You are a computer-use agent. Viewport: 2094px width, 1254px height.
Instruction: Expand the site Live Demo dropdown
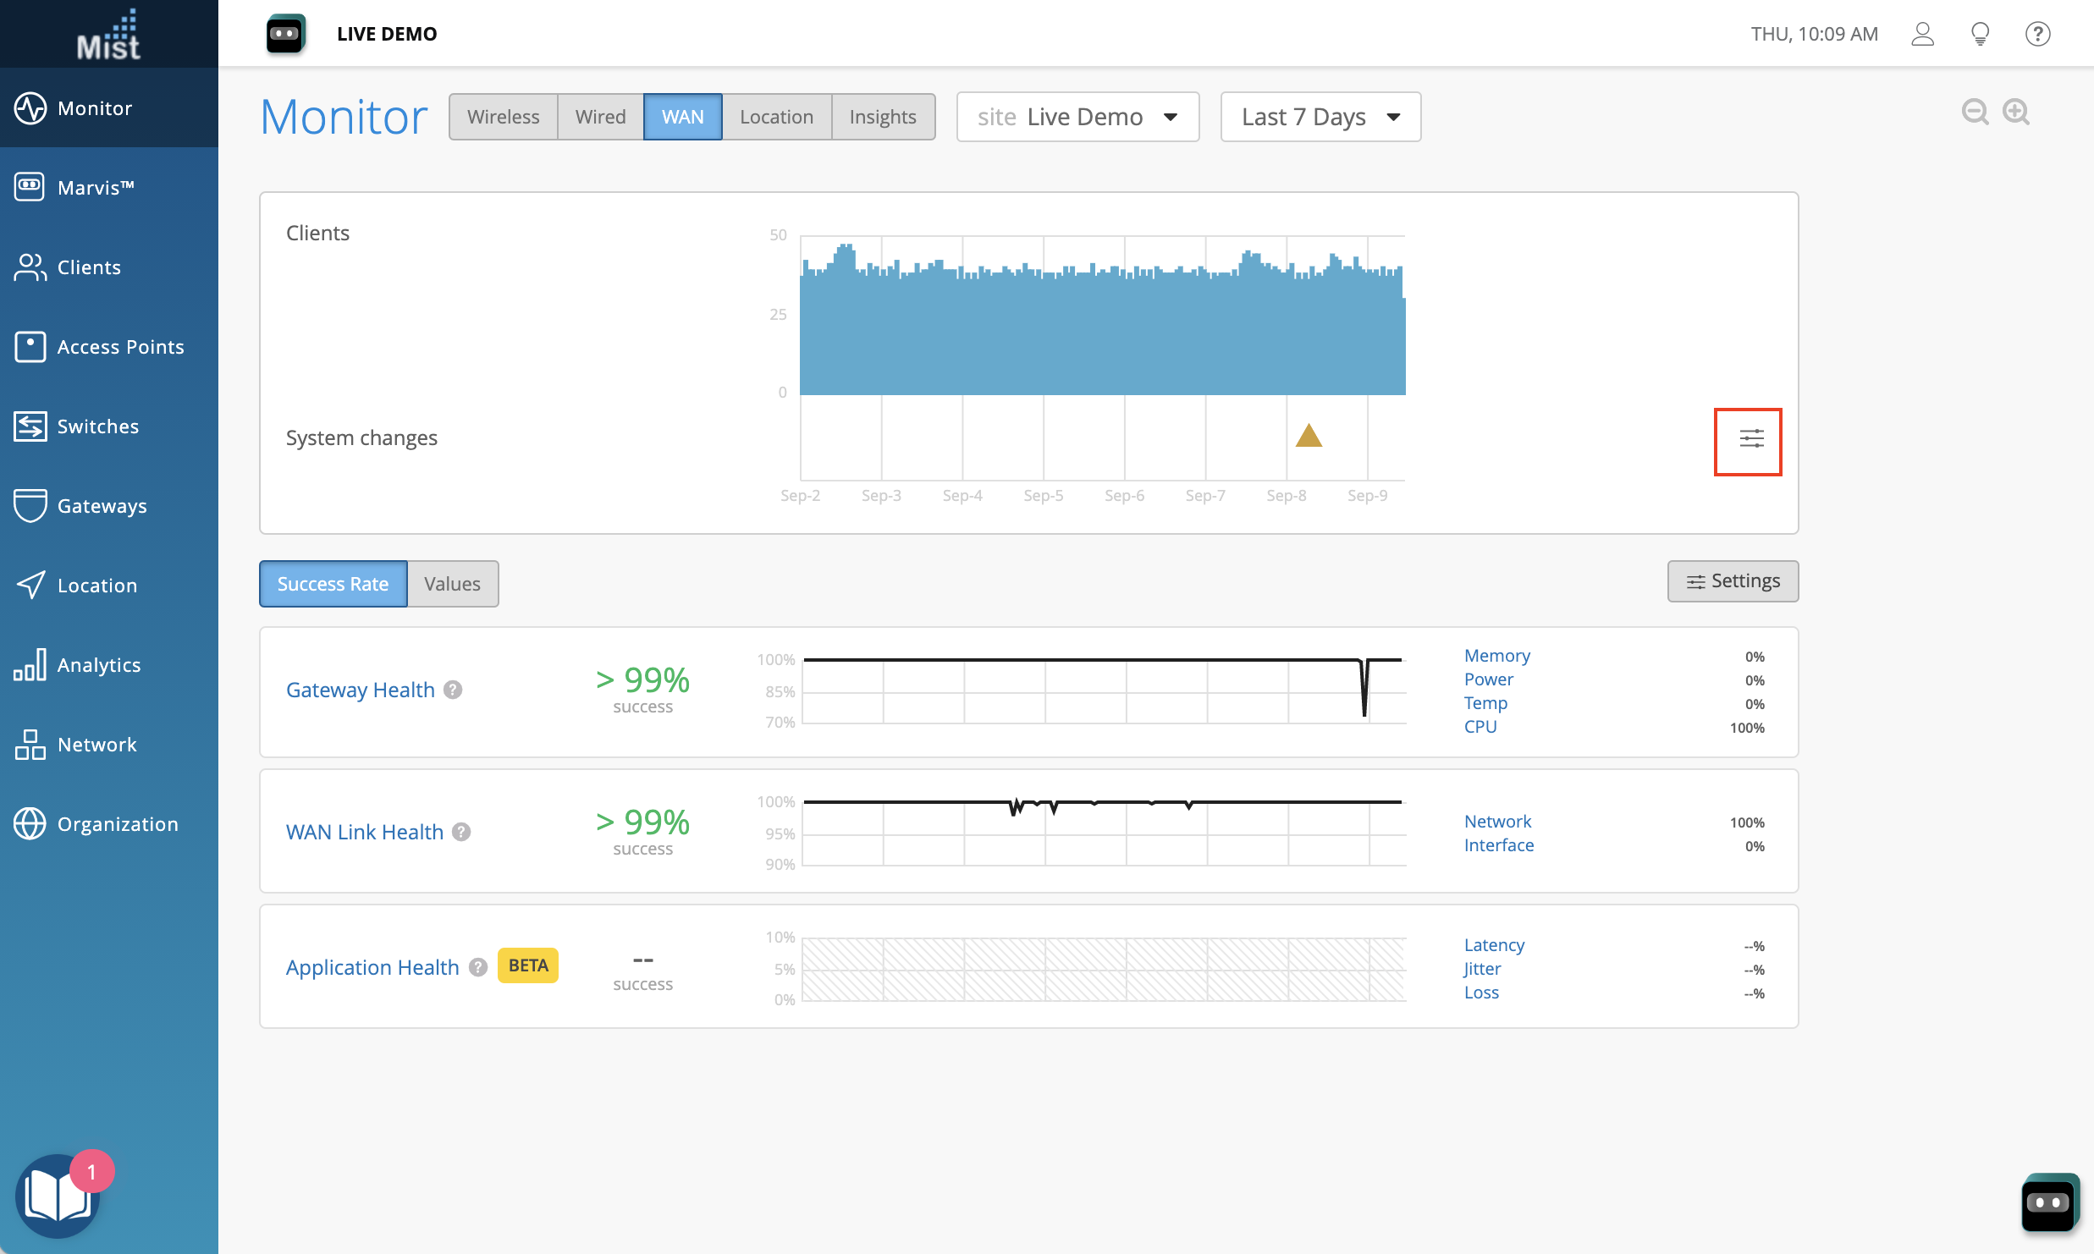(1077, 117)
